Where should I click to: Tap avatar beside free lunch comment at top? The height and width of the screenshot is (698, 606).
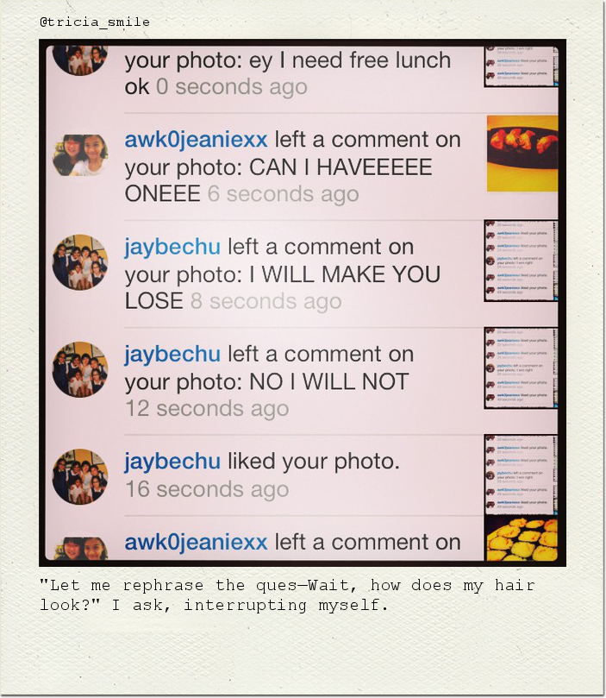[x=80, y=60]
